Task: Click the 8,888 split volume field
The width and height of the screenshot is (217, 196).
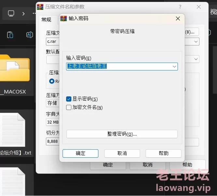Action: pyautogui.click(x=53, y=141)
